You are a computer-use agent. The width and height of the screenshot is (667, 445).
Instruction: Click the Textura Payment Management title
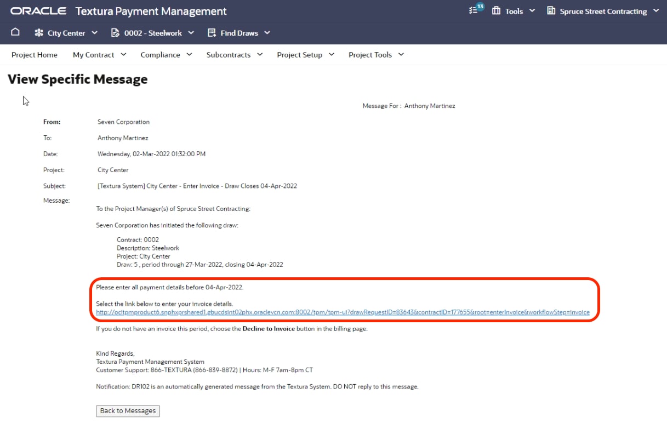point(151,11)
